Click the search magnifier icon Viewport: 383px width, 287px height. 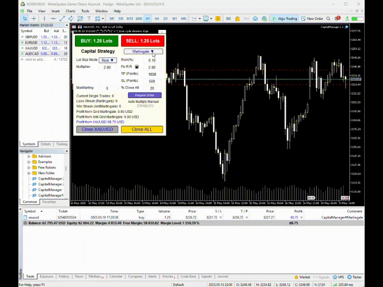(x=328, y=19)
